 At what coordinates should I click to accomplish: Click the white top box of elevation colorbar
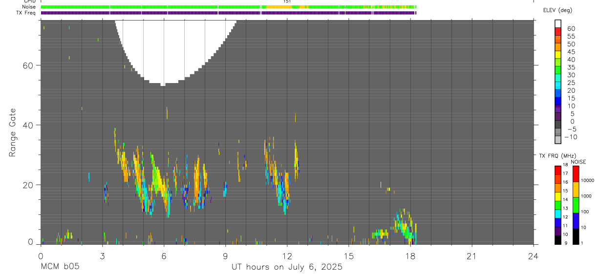[x=558, y=24]
